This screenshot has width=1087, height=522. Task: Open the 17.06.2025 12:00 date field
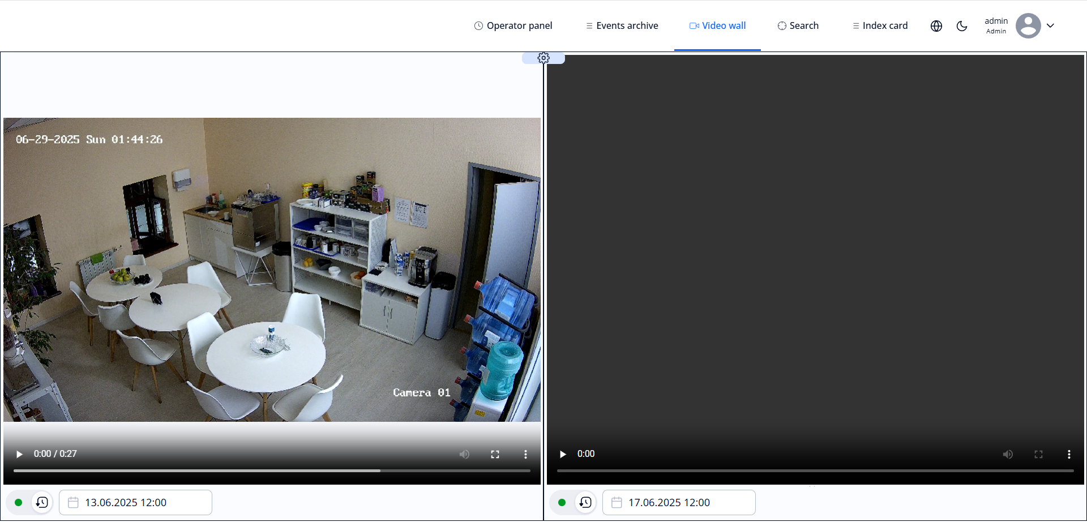pyautogui.click(x=679, y=502)
